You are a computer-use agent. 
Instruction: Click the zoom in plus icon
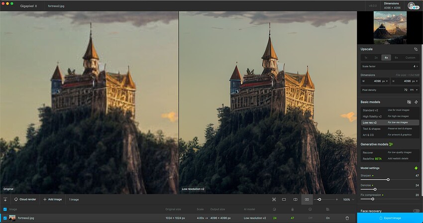337,200
